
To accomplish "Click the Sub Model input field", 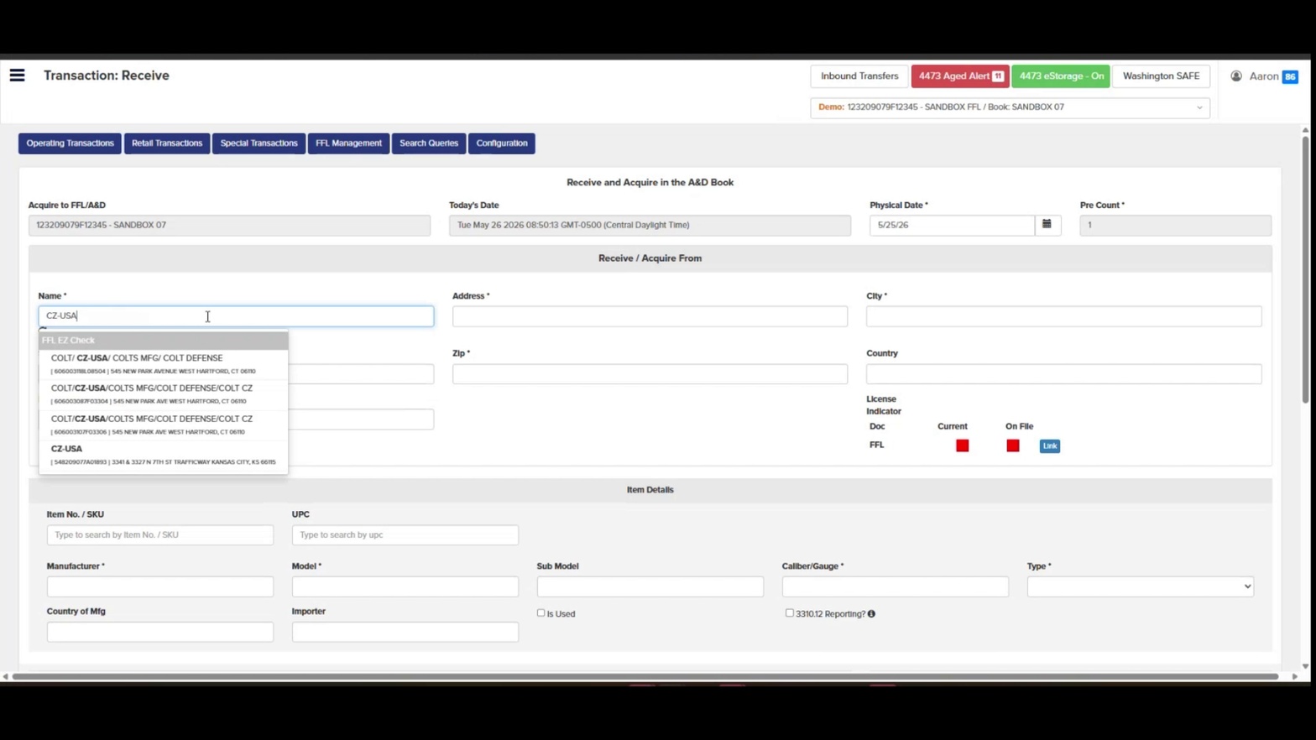I will (x=650, y=586).
